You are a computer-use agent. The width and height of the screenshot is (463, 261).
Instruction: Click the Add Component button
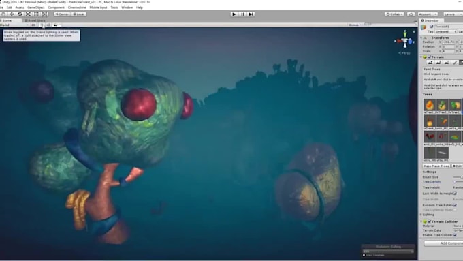click(443, 243)
